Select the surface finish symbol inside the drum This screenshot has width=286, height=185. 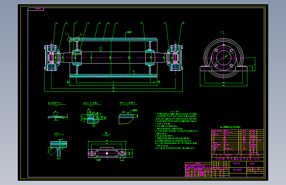[x=101, y=49]
